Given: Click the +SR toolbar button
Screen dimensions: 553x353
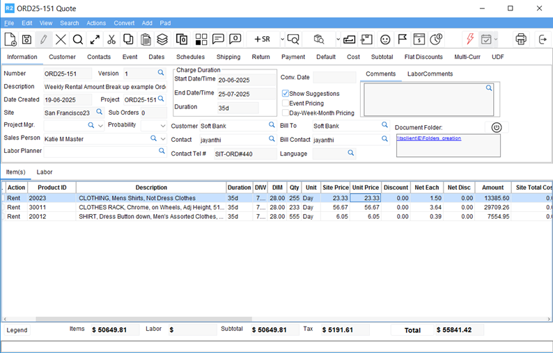Looking at the screenshot, I should [263, 40].
